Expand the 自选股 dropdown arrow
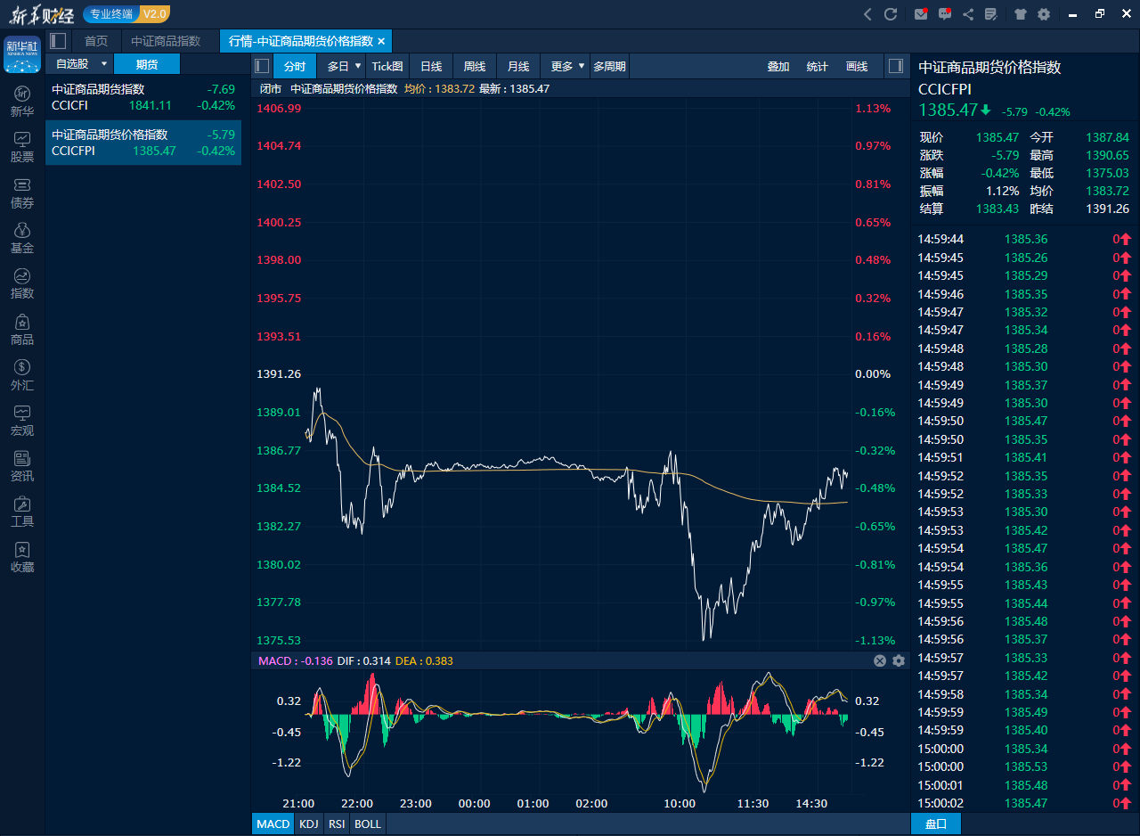This screenshot has height=836, width=1140. [x=104, y=64]
